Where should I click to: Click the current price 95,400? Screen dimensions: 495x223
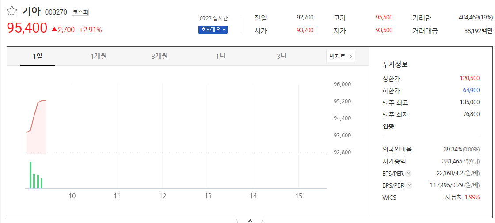(x=27, y=29)
